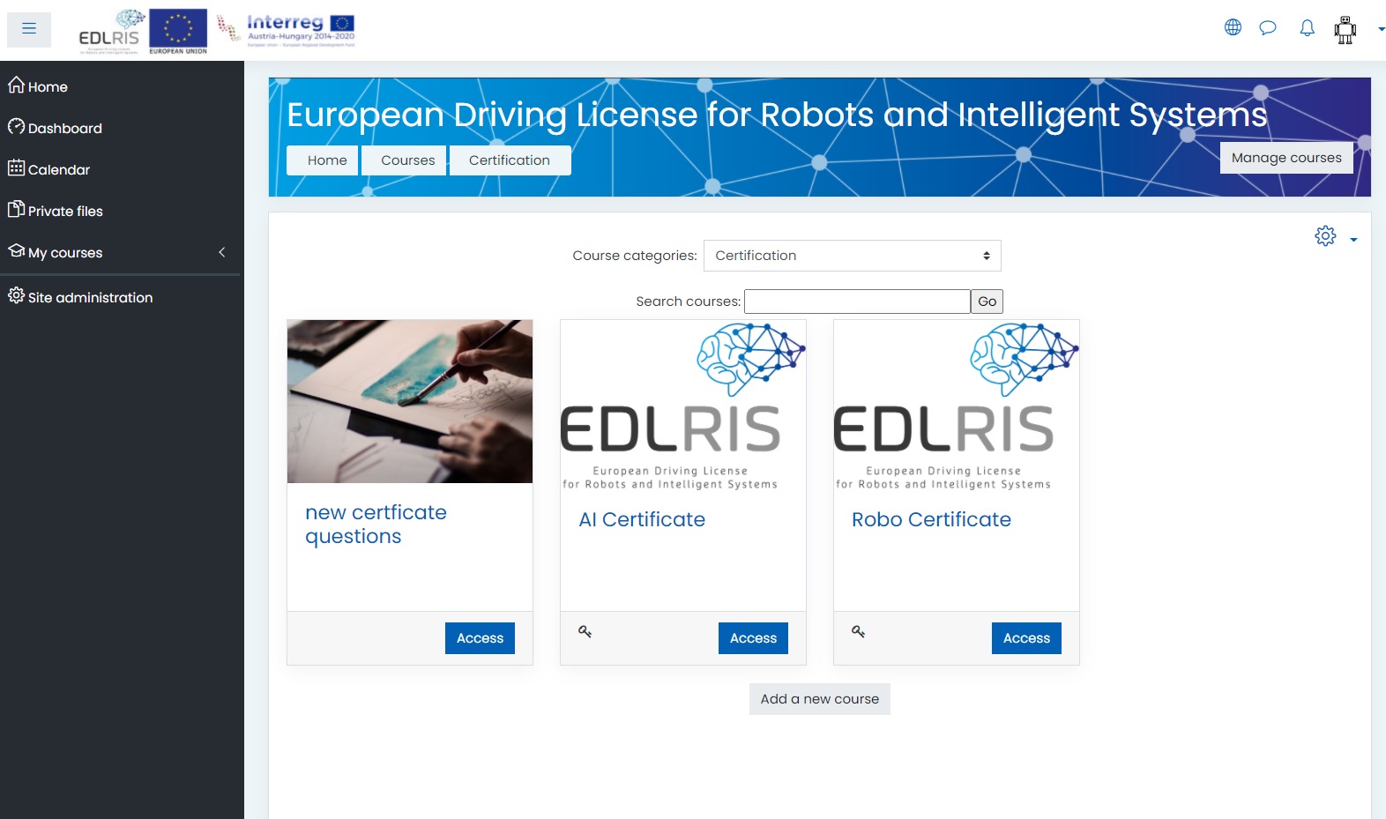Open the messages speech bubble icon

click(1268, 28)
